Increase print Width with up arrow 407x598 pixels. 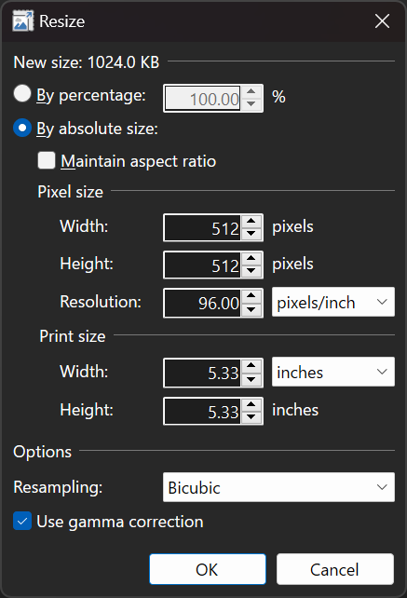pos(251,366)
